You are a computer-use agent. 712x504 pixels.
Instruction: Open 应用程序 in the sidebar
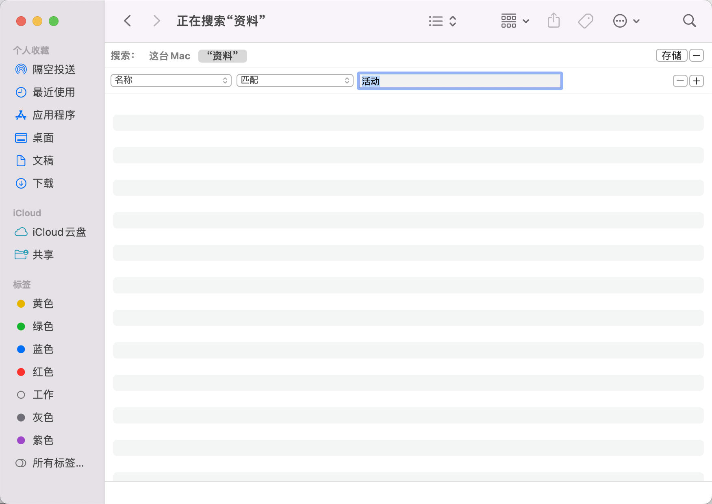pos(54,115)
